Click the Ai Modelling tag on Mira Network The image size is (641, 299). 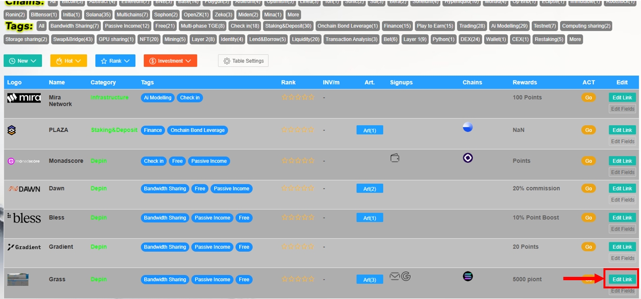click(158, 98)
